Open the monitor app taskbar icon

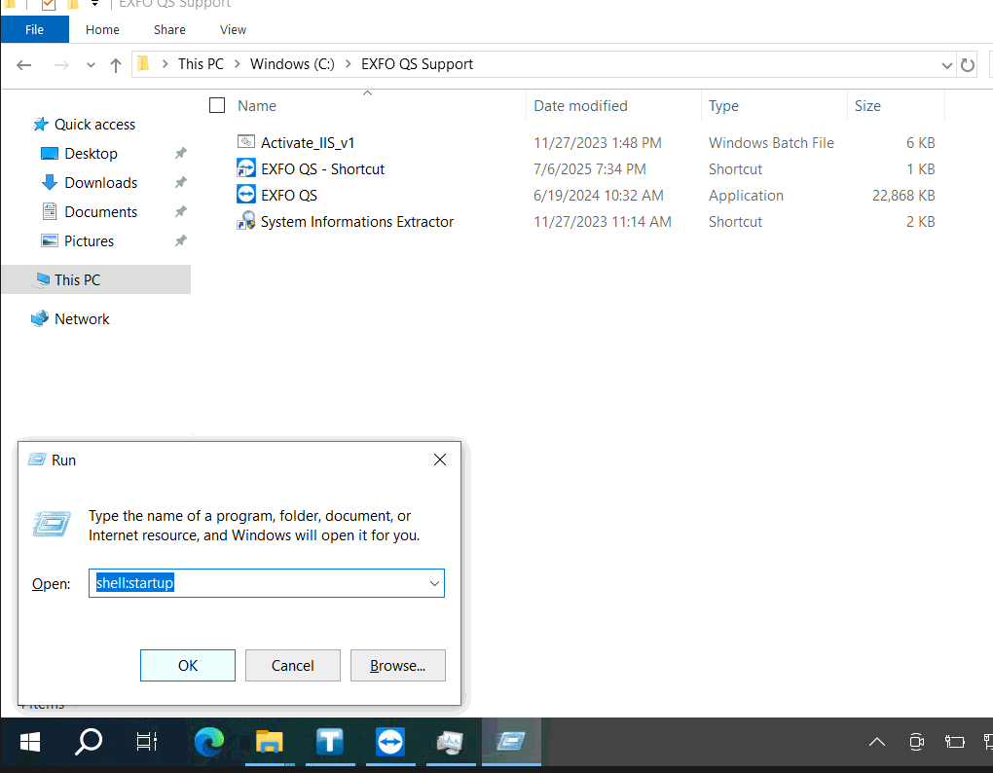point(450,742)
